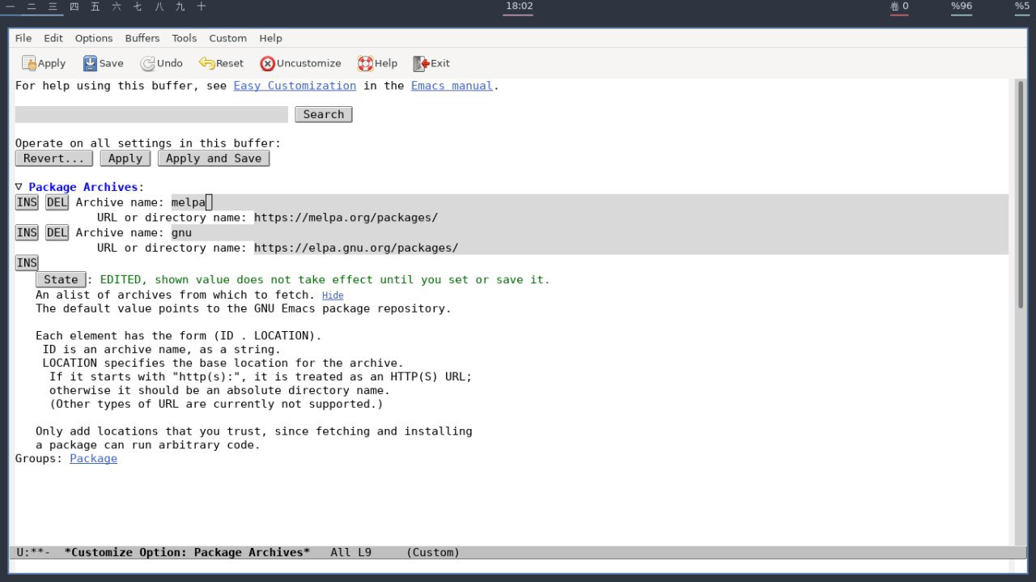Switch to workspace 四 in top bar
The image size is (1036, 582).
[x=74, y=6]
